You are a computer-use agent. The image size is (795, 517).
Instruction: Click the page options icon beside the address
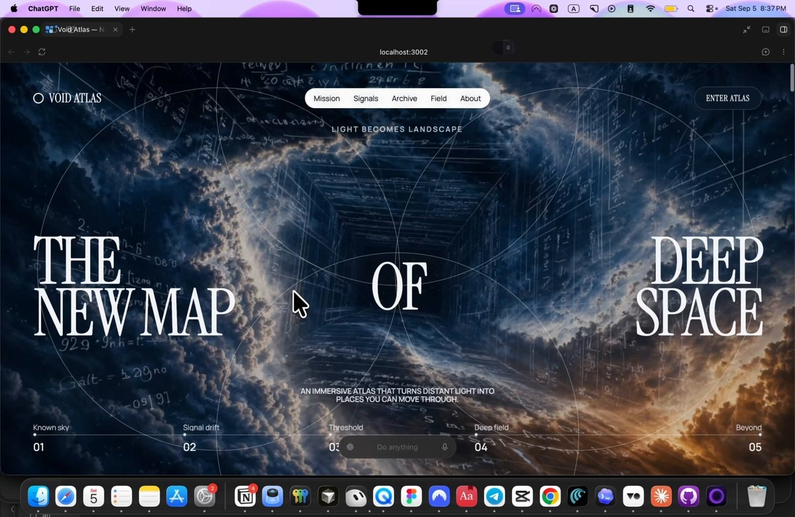click(x=509, y=48)
